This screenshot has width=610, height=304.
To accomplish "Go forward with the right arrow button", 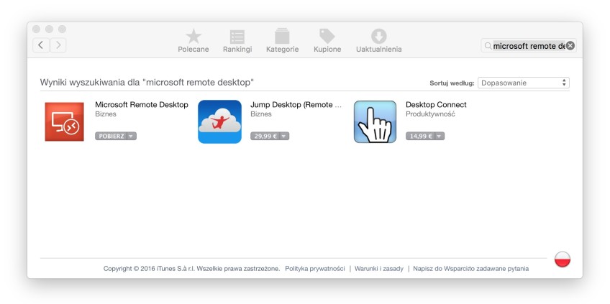I will click(x=58, y=45).
